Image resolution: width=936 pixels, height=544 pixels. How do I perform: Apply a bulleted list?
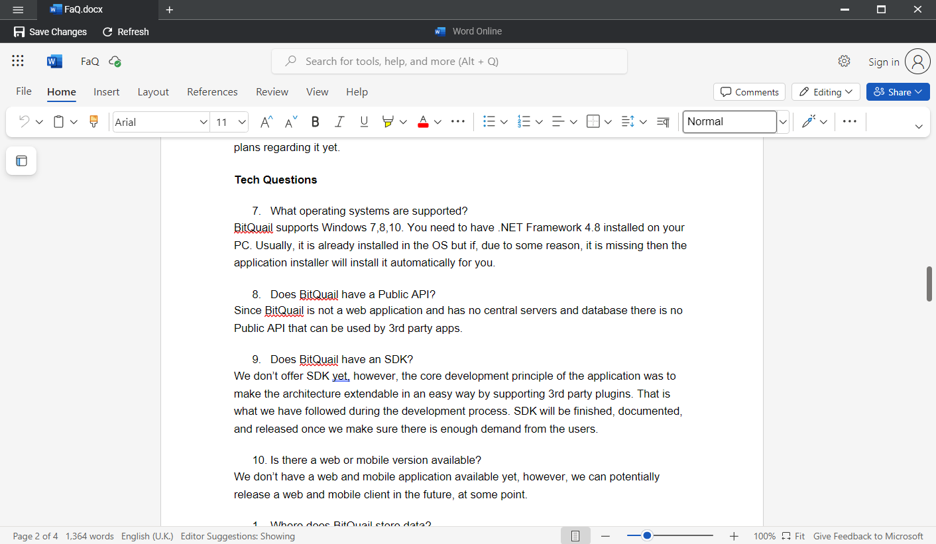point(489,121)
